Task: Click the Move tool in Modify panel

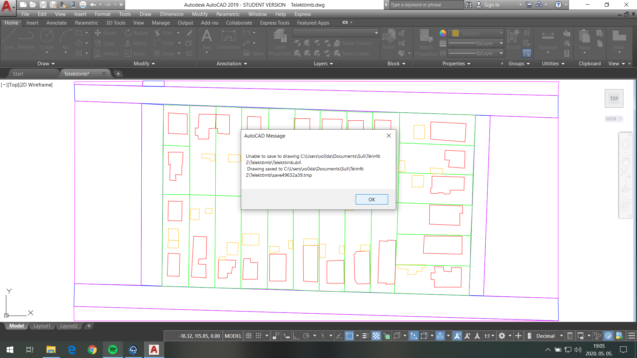Action: (x=105, y=33)
